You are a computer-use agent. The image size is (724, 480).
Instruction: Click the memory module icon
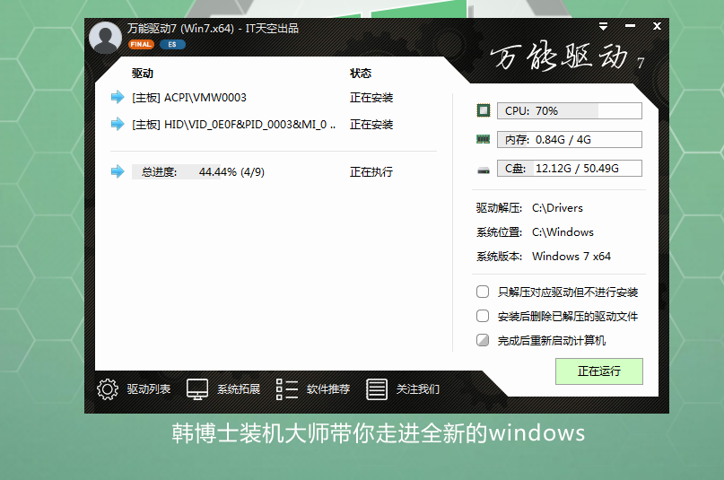pos(484,139)
